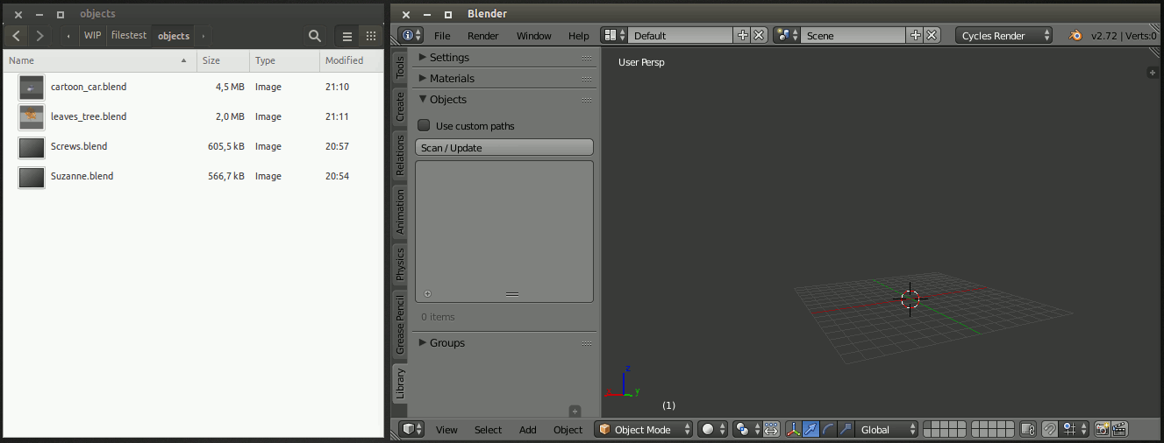This screenshot has width=1164, height=443.
Task: Click the Objects panel drag grip
Action: 587,100
